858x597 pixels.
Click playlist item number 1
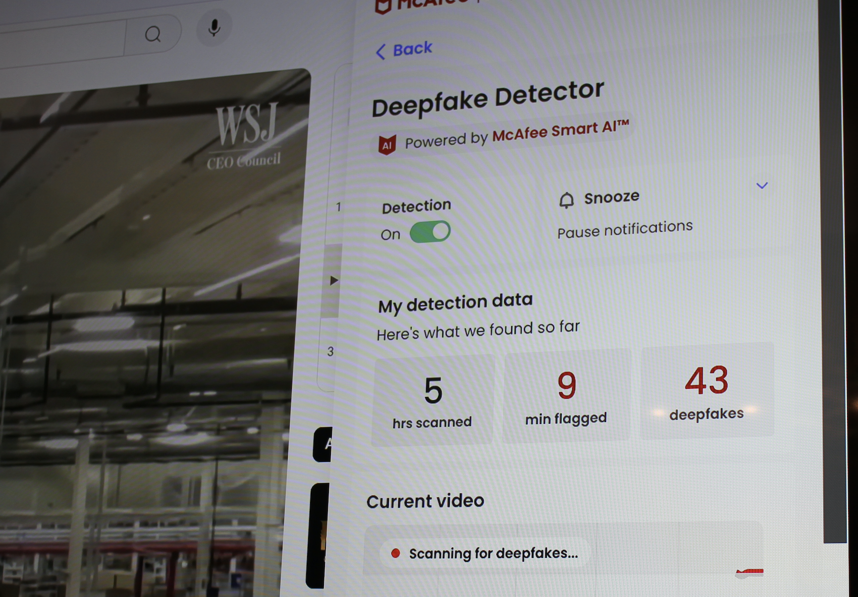(338, 207)
